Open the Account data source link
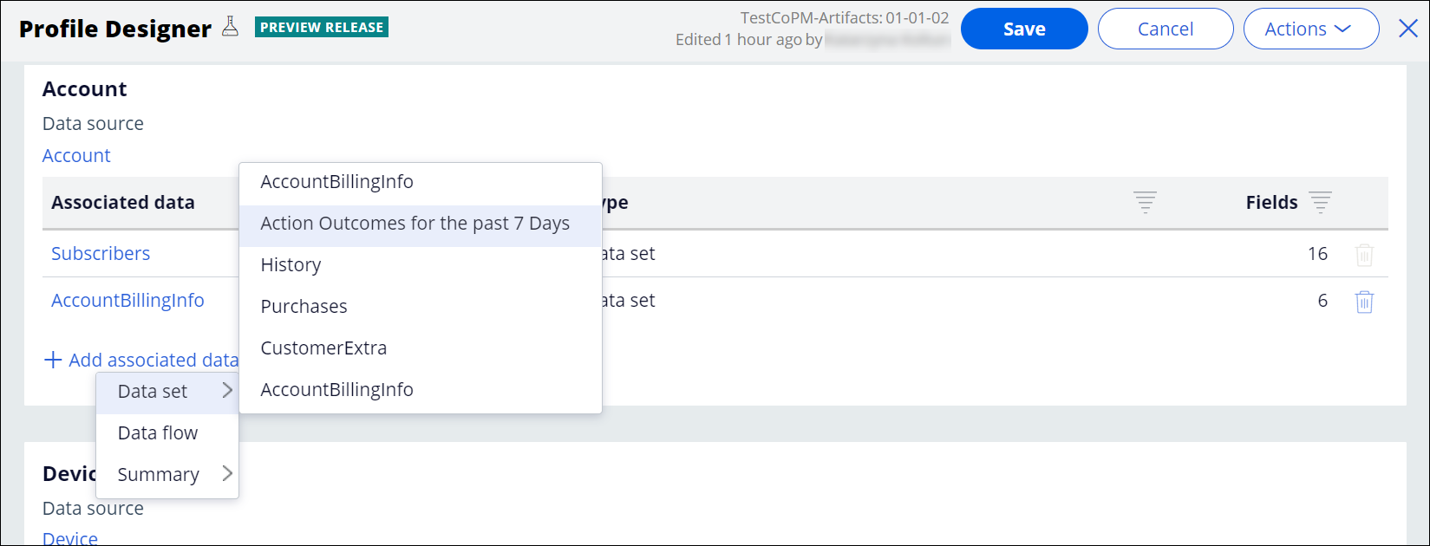1430x546 pixels. (76, 156)
